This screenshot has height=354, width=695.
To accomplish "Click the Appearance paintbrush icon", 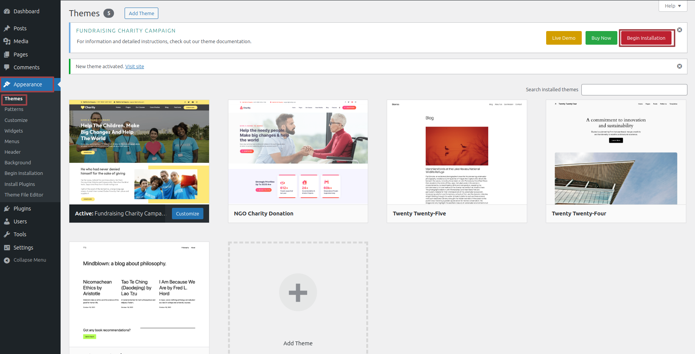I will pyautogui.click(x=7, y=84).
